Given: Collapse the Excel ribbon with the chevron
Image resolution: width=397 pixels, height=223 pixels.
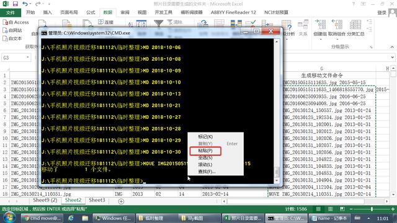Looking at the screenshot, I should (392, 47).
